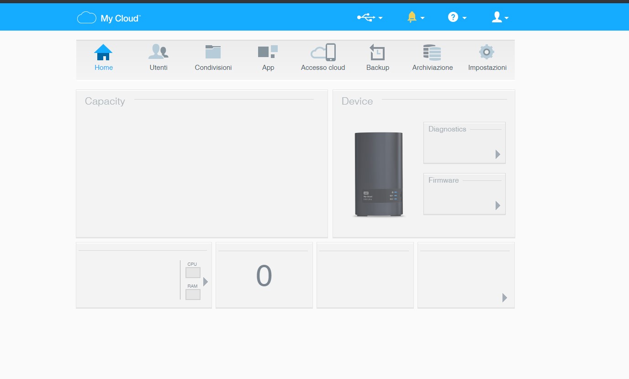This screenshot has height=379, width=629.
Task: Expand the Firmware panel arrow
Action: pos(498,205)
